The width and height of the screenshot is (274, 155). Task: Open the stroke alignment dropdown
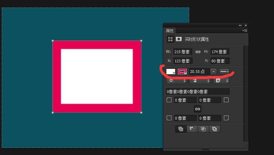click(x=177, y=81)
